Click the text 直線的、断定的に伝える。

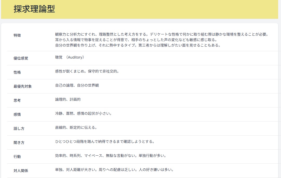coord(76,128)
